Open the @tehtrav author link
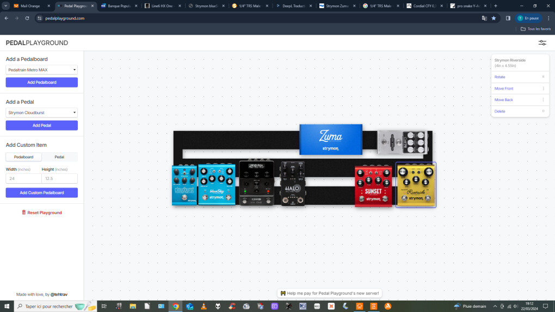The width and height of the screenshot is (555, 312). pyautogui.click(x=59, y=294)
